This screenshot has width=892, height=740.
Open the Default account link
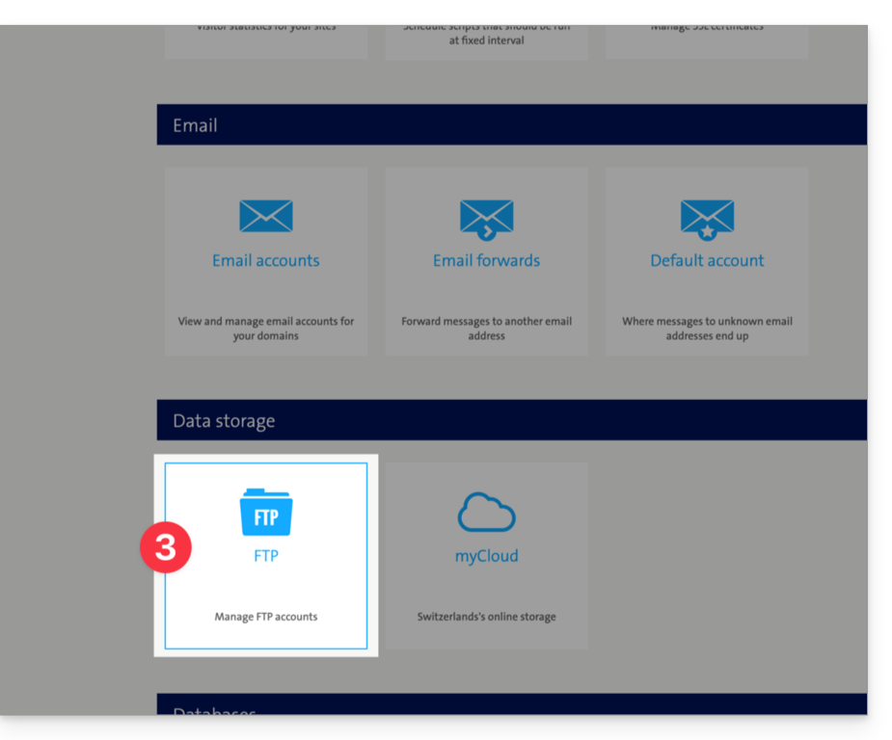tap(707, 260)
